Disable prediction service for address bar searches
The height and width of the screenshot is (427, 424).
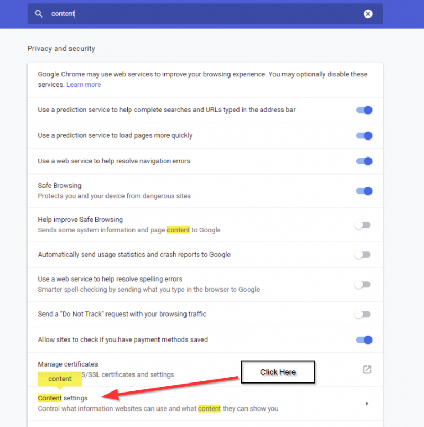(364, 110)
